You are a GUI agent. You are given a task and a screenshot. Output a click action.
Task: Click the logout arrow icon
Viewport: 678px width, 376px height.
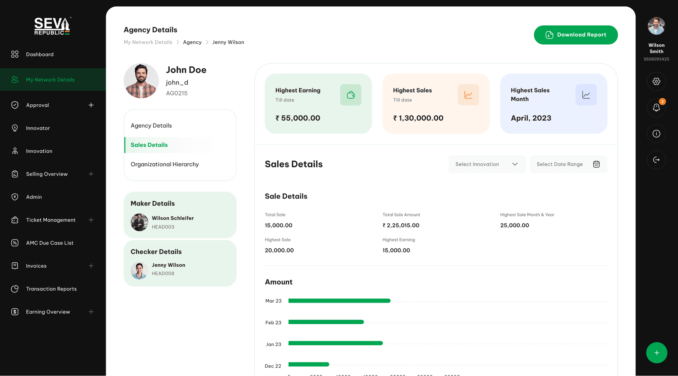point(656,160)
